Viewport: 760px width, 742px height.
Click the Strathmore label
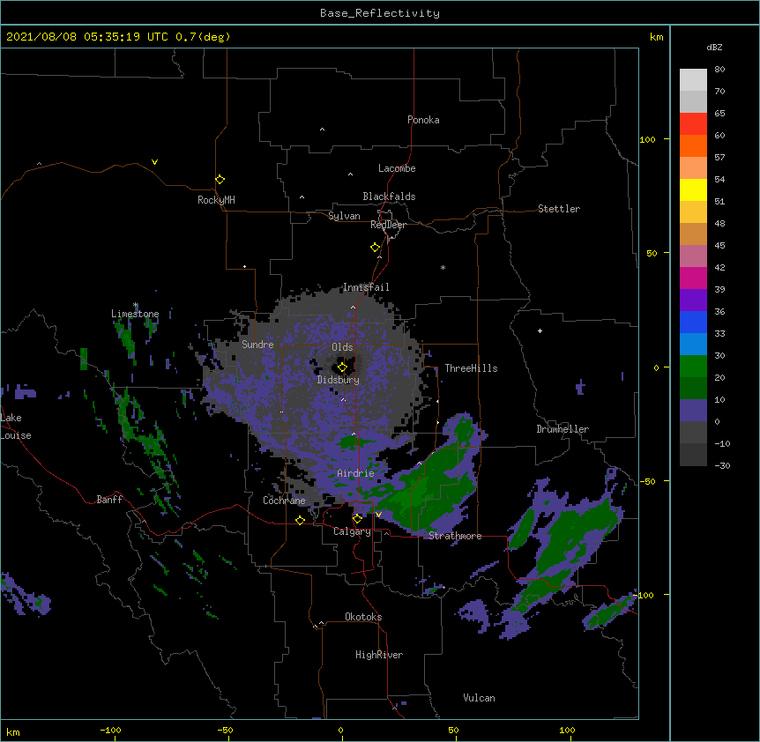(455, 535)
